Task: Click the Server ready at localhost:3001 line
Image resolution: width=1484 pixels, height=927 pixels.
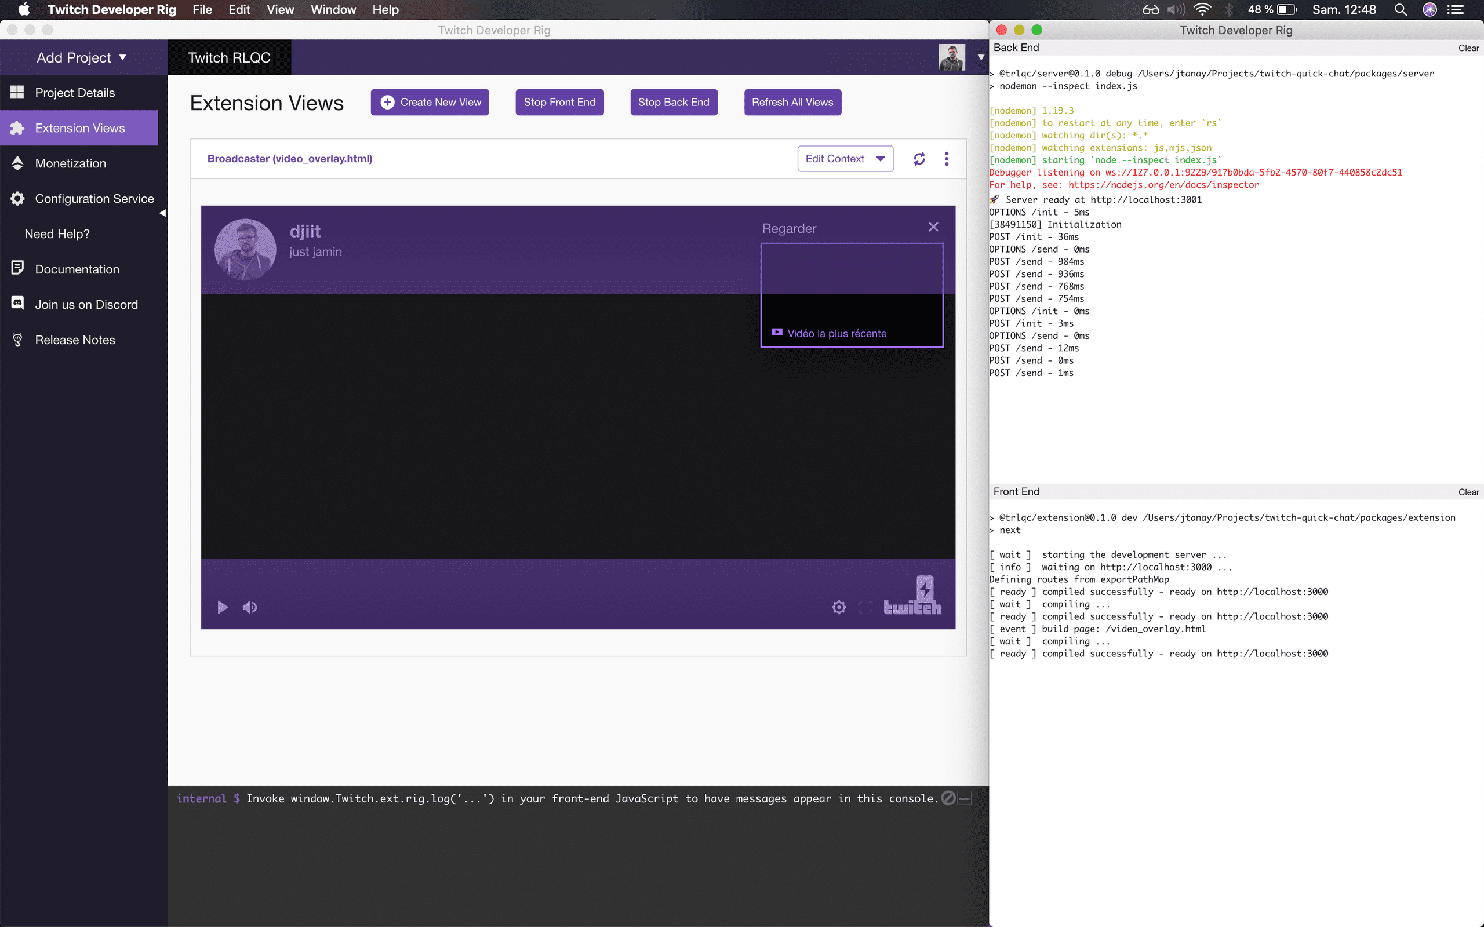Action: coord(1096,200)
